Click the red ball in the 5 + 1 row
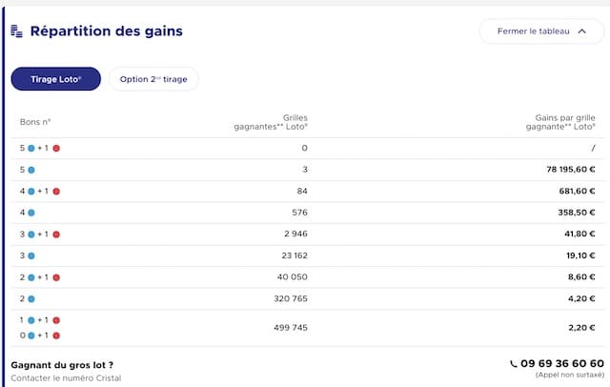 tap(56, 148)
